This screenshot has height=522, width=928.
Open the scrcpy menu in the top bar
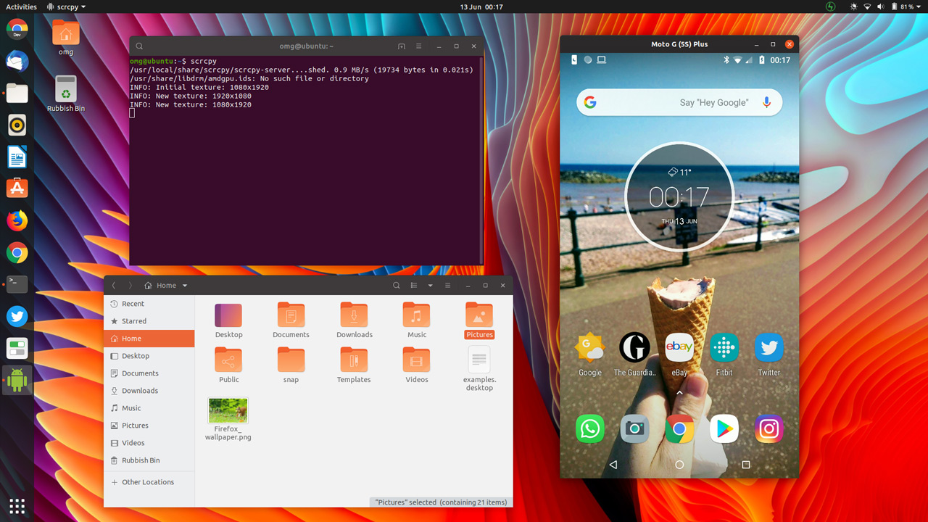point(65,7)
